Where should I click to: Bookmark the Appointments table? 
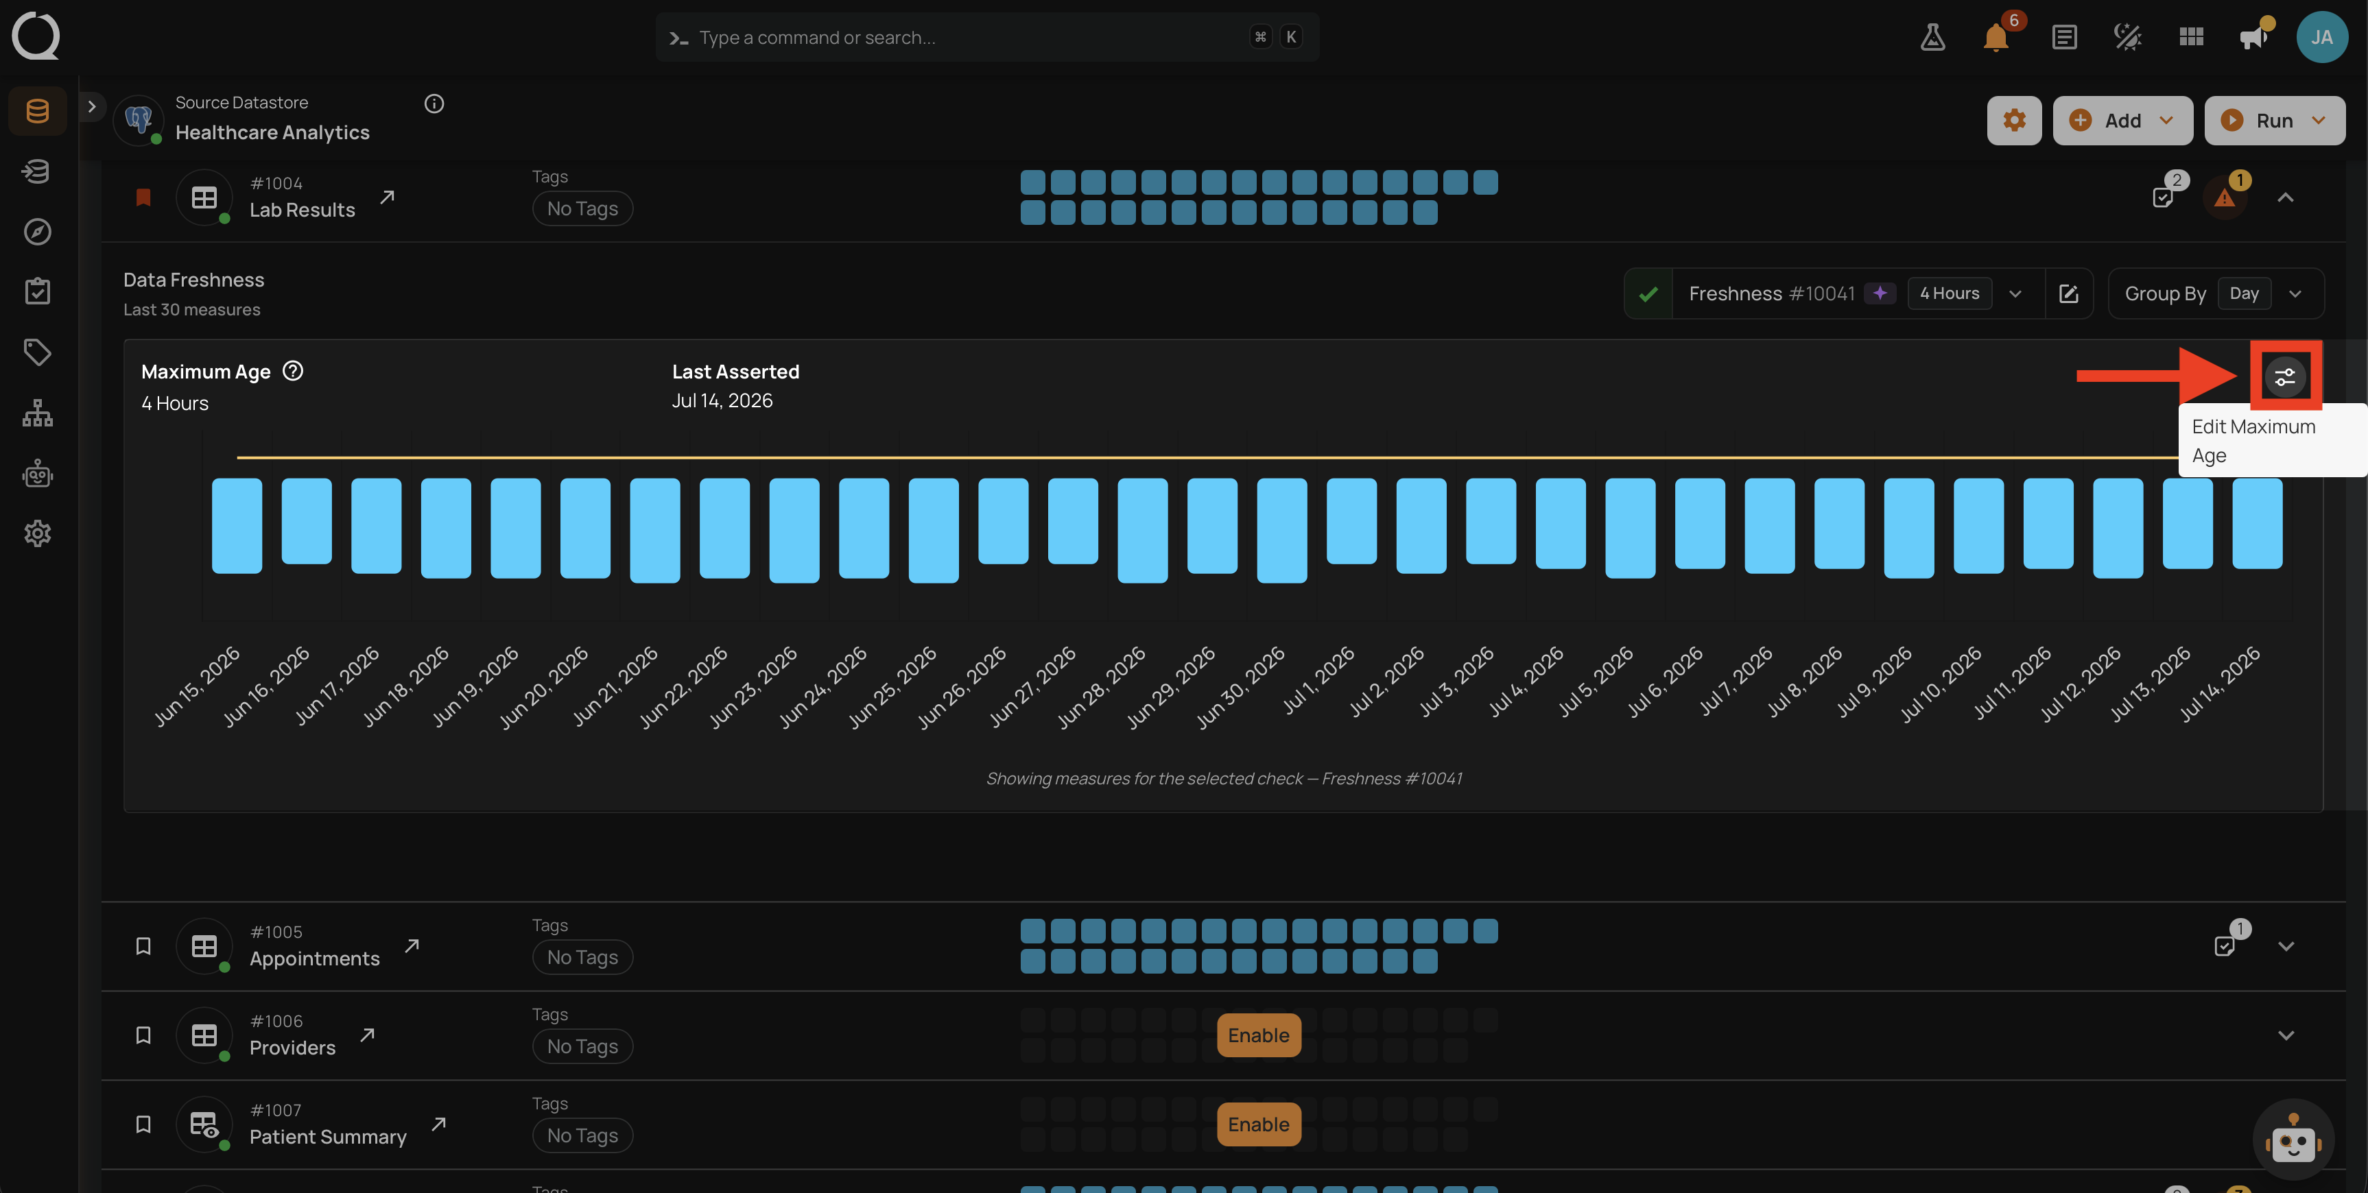coord(143,945)
